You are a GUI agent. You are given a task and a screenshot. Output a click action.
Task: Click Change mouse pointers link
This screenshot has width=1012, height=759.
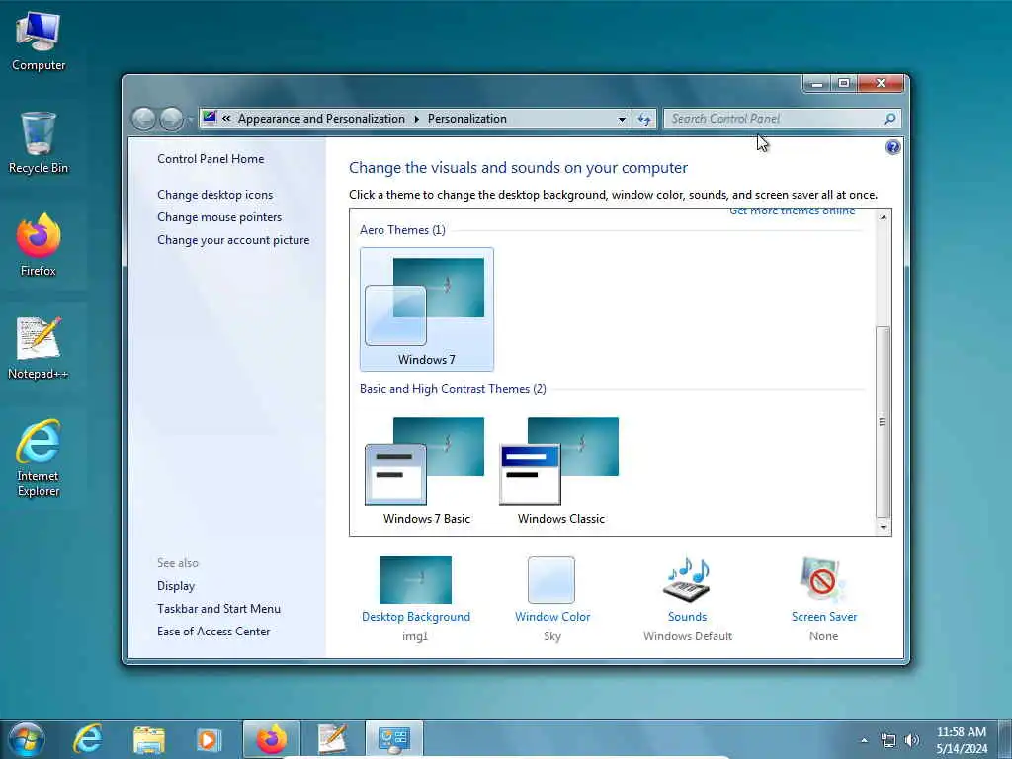tap(219, 216)
